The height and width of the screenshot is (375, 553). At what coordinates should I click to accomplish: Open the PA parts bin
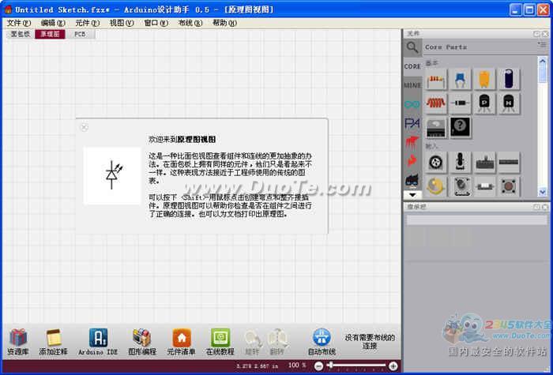click(x=412, y=123)
